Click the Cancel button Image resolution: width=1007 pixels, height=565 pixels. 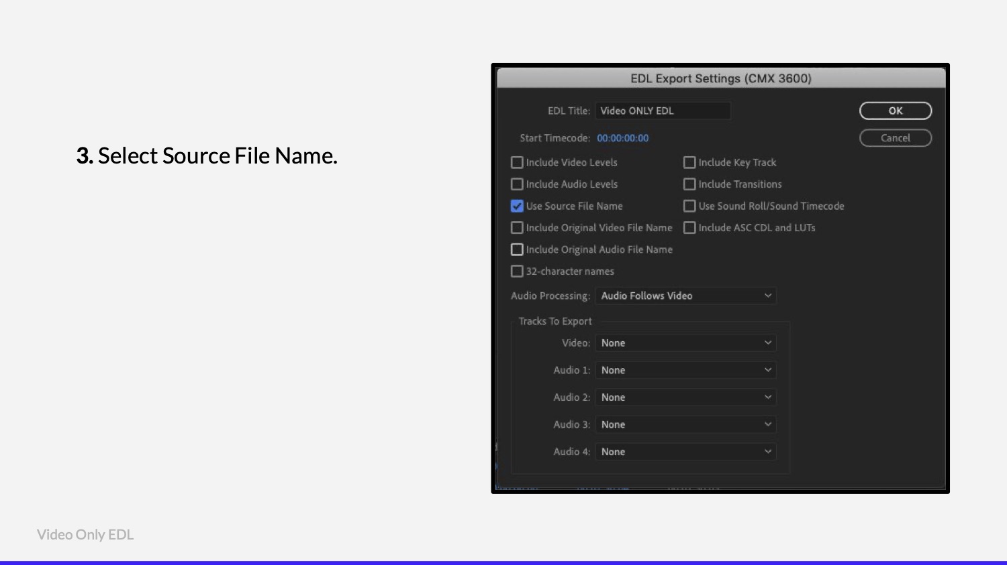(x=896, y=138)
